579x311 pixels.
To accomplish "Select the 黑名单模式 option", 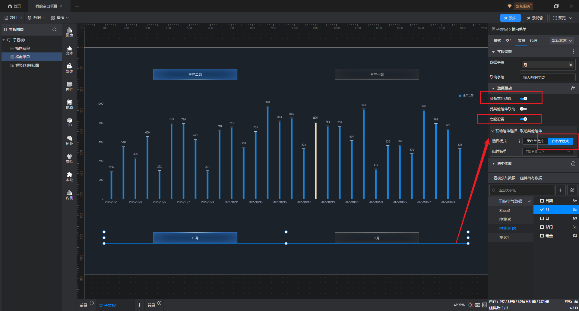I will [535, 141].
